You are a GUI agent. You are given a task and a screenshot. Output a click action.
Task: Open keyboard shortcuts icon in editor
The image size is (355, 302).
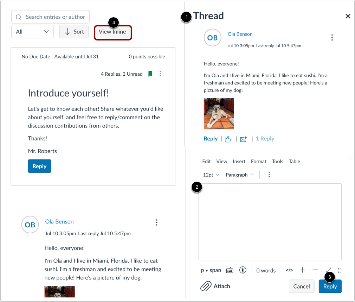pos(230,270)
